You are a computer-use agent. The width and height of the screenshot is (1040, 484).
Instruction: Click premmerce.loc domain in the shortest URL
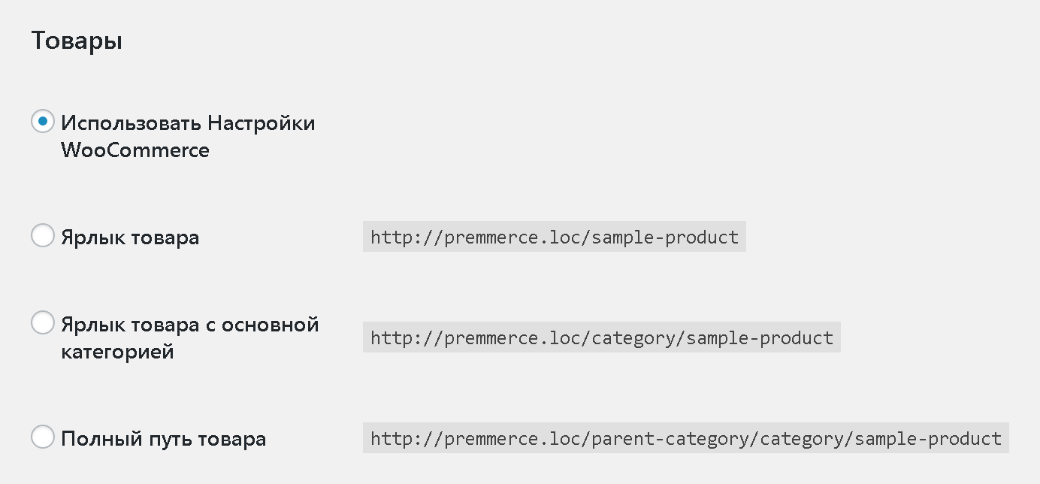[514, 237]
